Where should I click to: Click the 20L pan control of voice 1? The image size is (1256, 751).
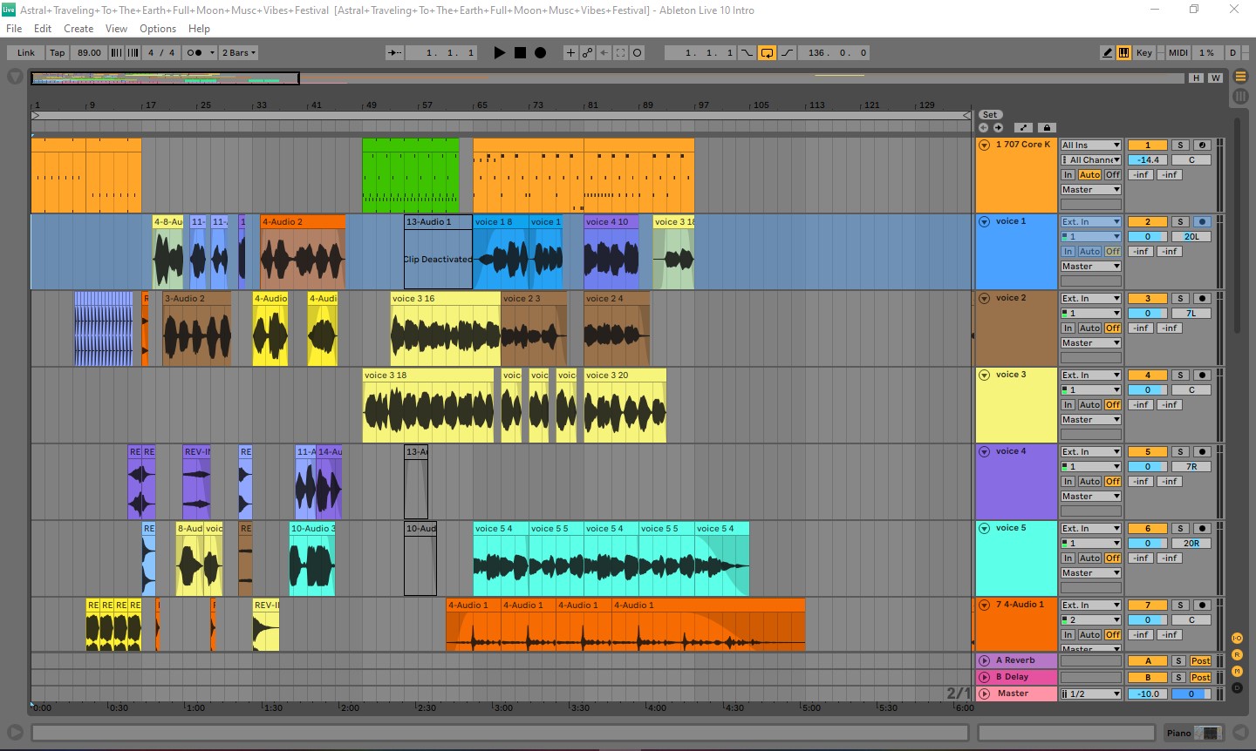(1191, 237)
